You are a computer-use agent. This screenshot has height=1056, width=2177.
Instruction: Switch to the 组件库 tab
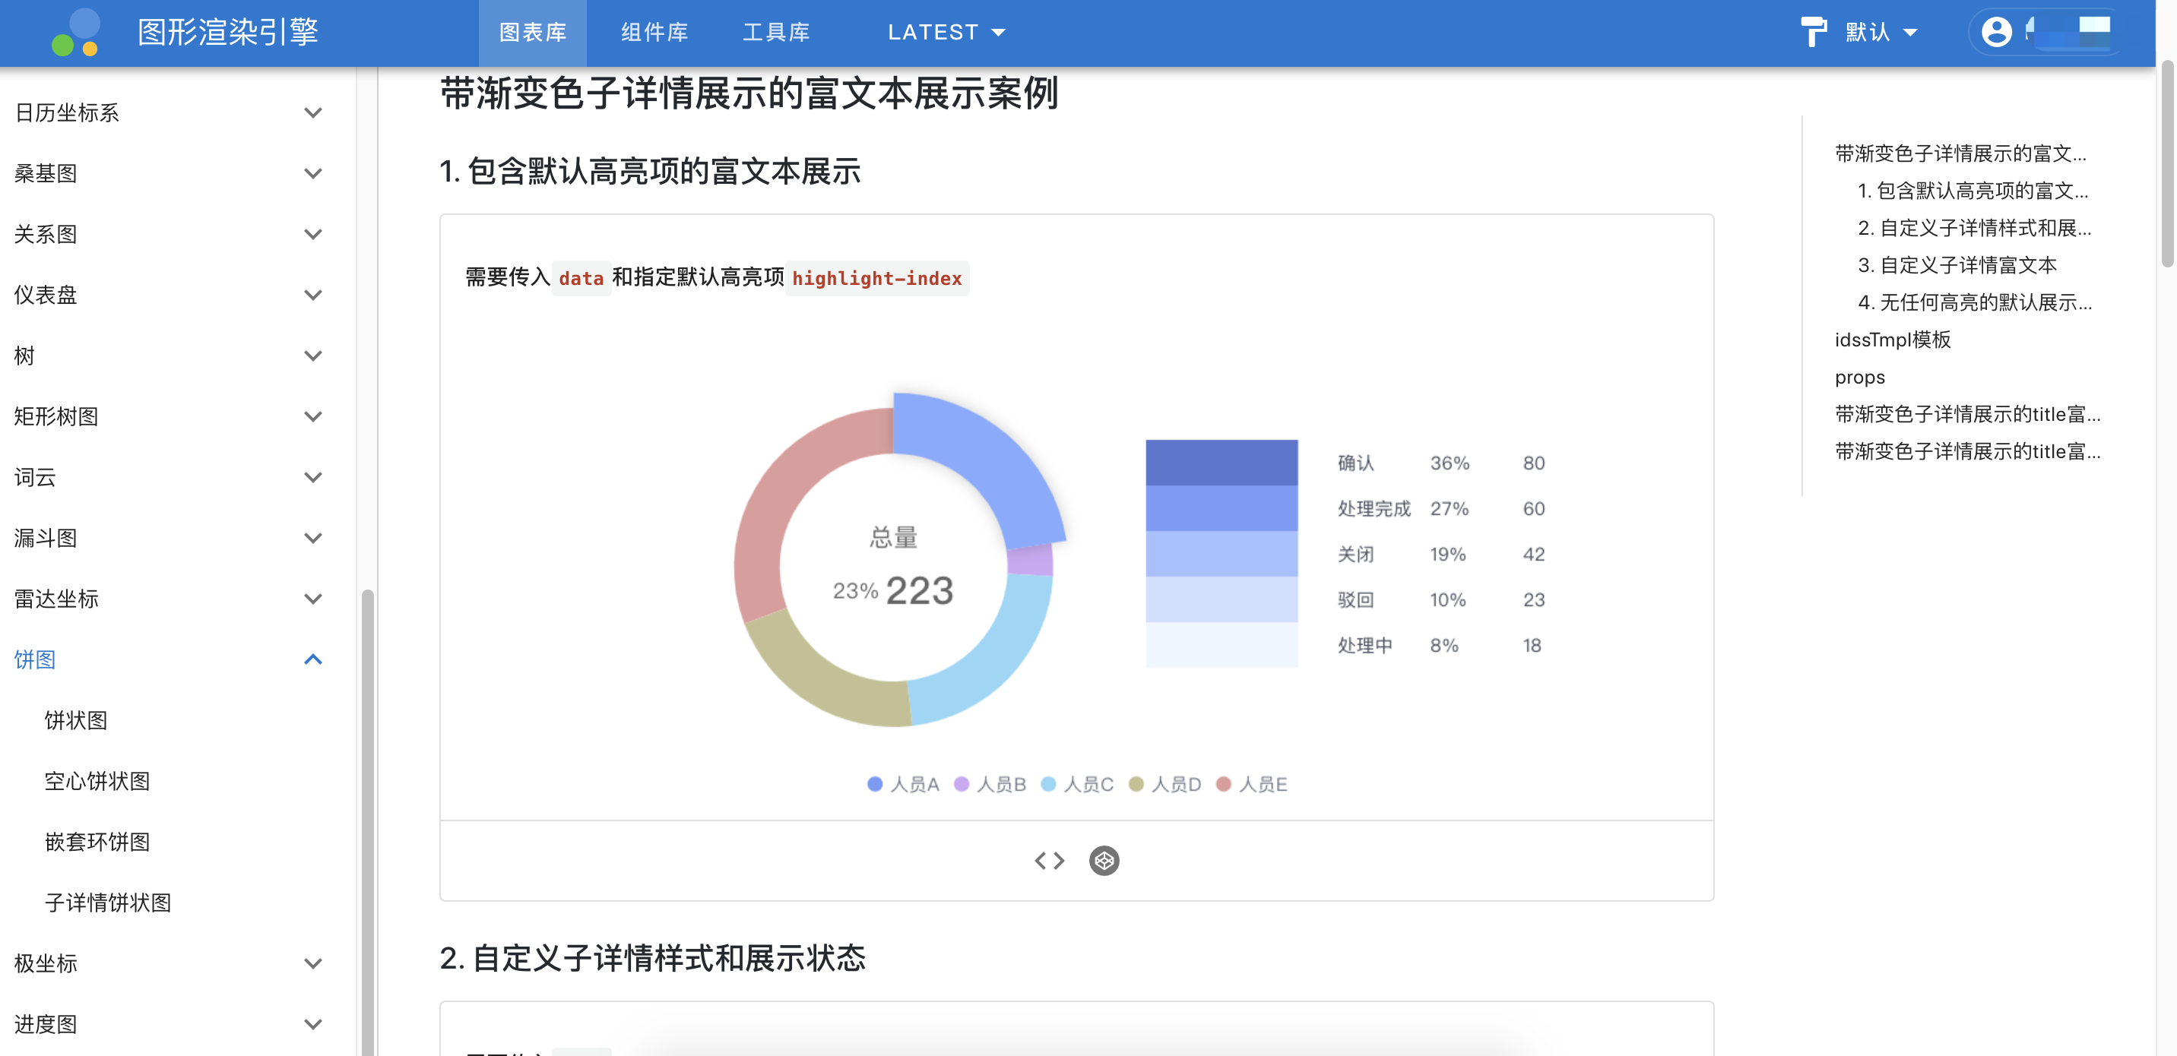[654, 32]
